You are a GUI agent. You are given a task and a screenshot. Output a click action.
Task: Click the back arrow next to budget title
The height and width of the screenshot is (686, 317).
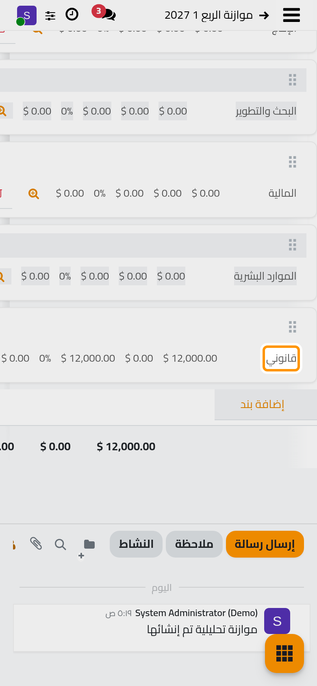(264, 15)
